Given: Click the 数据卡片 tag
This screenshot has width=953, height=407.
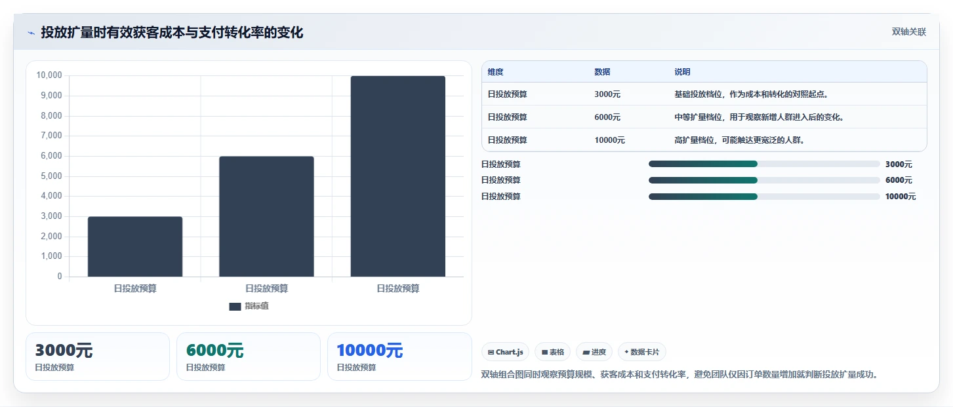Looking at the screenshot, I should pos(642,352).
